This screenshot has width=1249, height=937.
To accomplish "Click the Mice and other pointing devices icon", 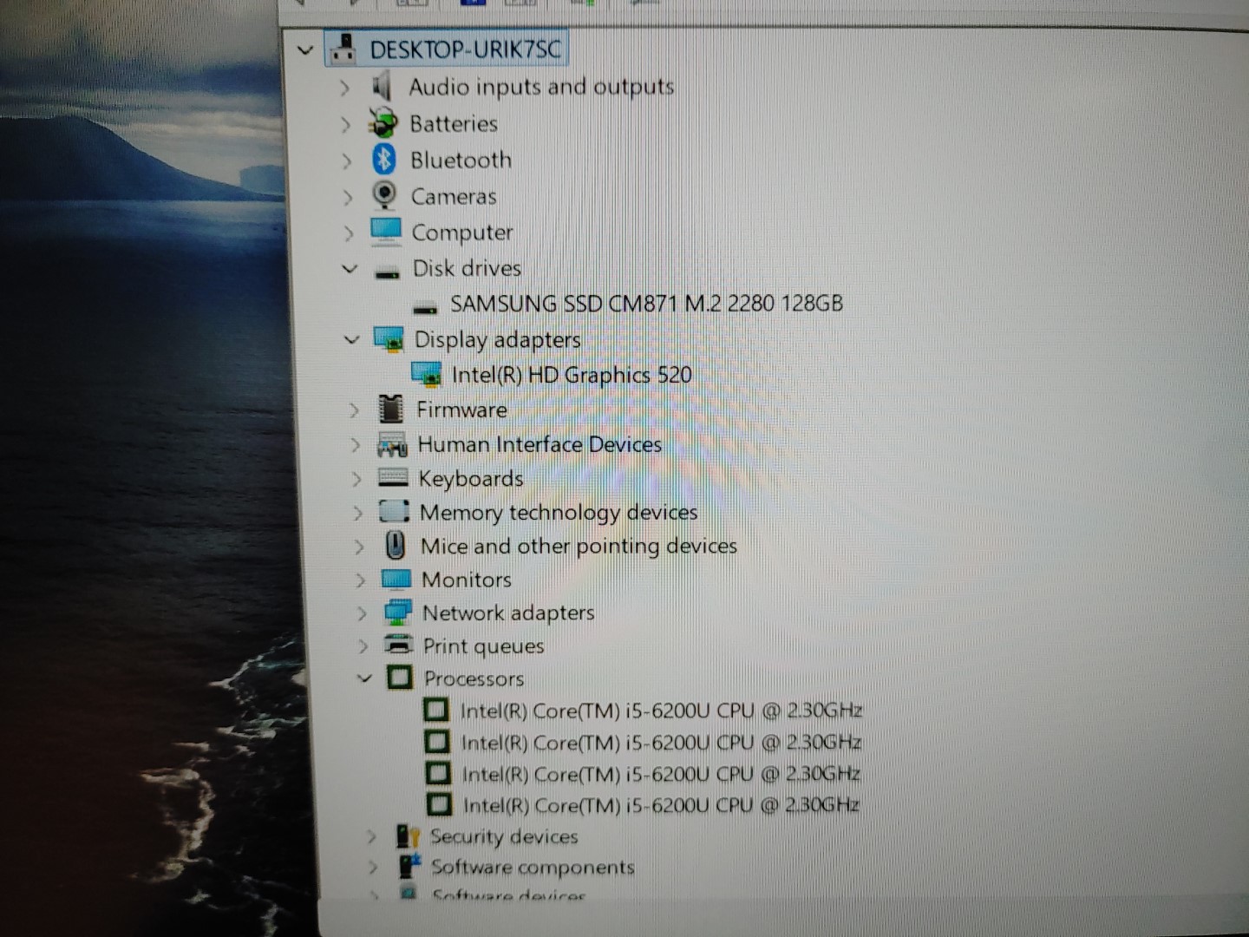I will (395, 546).
